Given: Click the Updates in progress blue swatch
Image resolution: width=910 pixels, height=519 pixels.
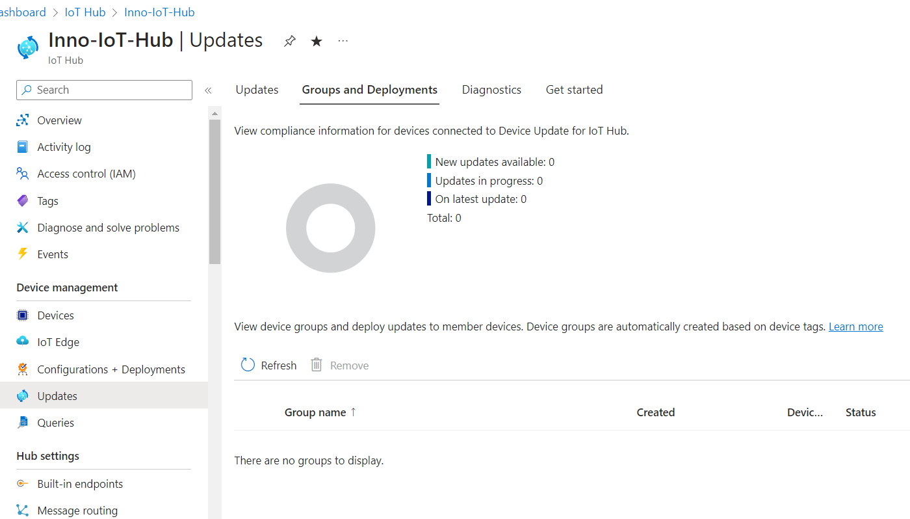Looking at the screenshot, I should point(429,180).
